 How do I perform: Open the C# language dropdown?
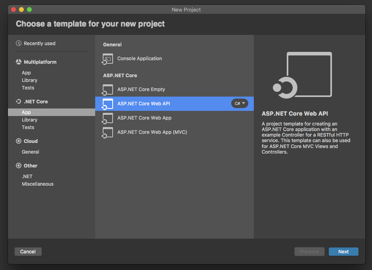point(240,103)
